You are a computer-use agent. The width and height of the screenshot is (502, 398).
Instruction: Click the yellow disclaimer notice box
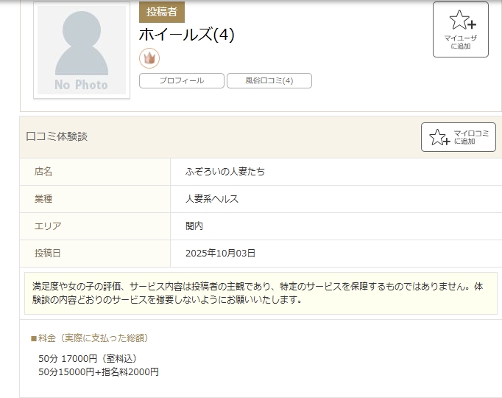pos(261,293)
